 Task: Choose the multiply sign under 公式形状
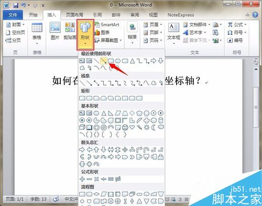(96, 179)
